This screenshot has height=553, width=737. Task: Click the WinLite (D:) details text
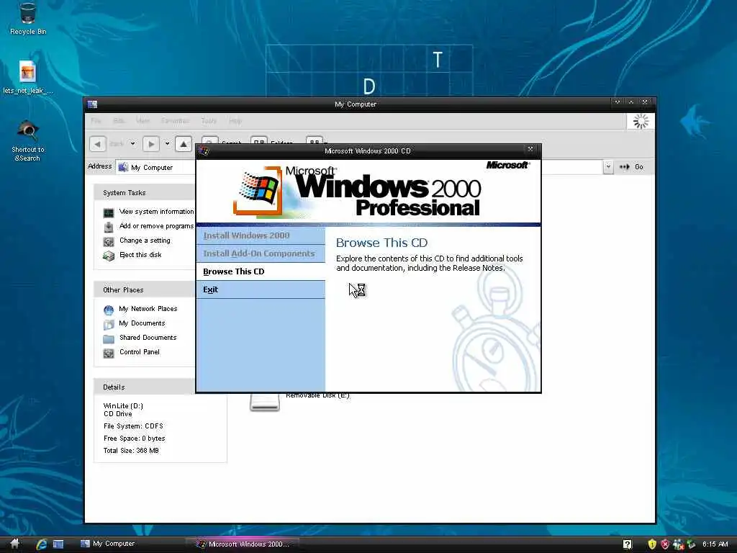123,406
